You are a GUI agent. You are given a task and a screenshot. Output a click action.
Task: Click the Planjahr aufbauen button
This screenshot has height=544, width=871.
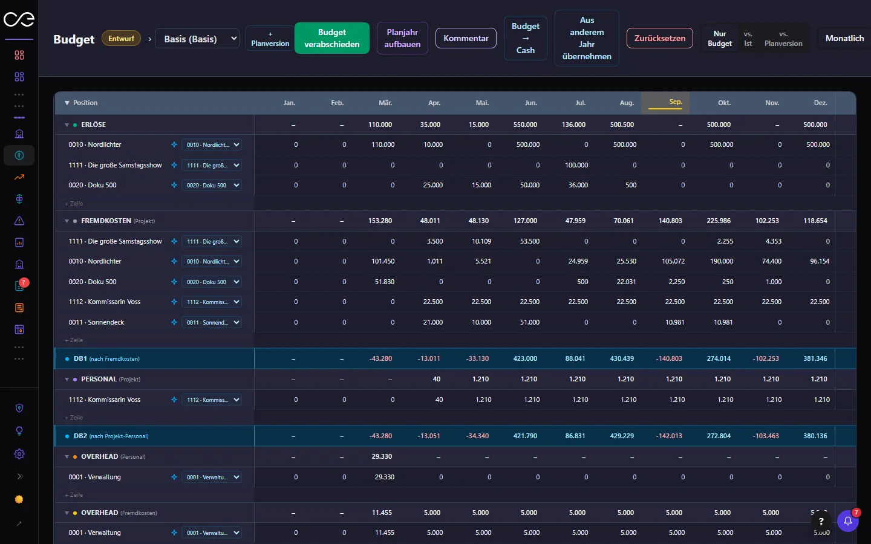pyautogui.click(x=402, y=38)
